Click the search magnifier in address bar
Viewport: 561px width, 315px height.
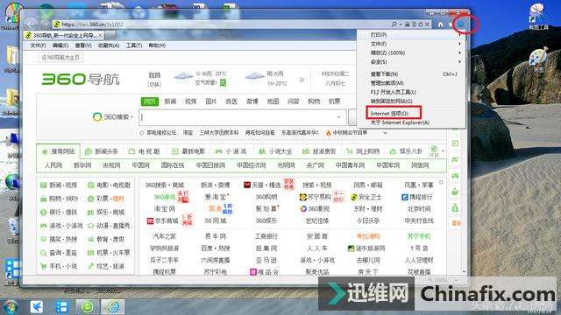394,24
